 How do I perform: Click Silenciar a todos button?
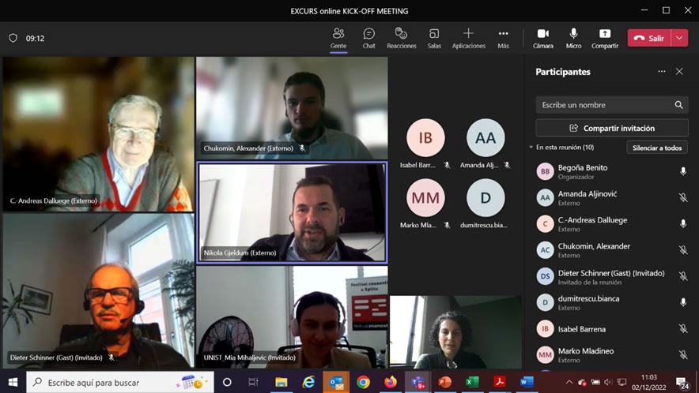coord(657,148)
